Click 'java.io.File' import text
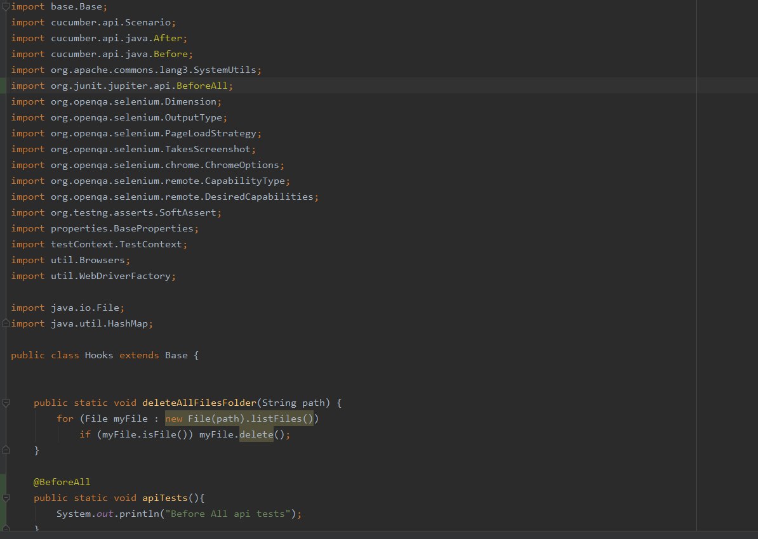The width and height of the screenshot is (758, 539). click(x=85, y=308)
